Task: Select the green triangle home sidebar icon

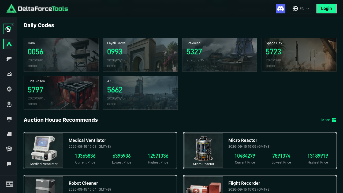Action: (9, 44)
